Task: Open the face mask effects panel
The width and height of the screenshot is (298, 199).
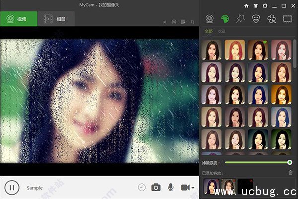Action: (256, 19)
